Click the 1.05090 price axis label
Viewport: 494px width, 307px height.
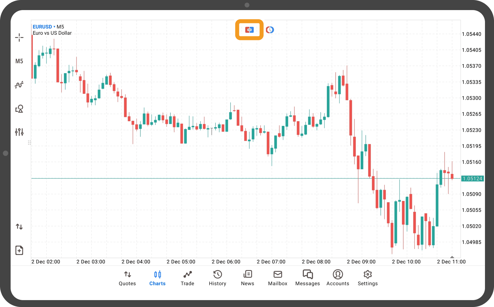(471, 194)
